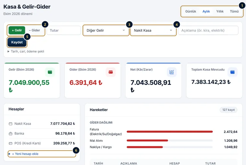Click the 127 kayıt badge
The image size is (246, 165).
(229, 110)
